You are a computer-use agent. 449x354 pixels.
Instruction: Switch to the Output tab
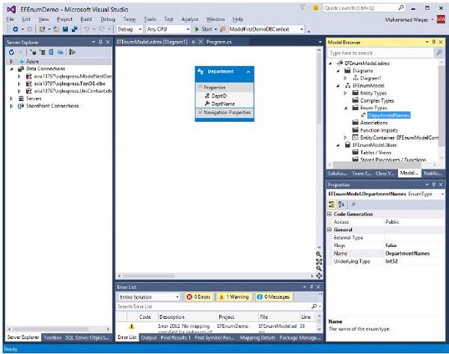pos(149,338)
